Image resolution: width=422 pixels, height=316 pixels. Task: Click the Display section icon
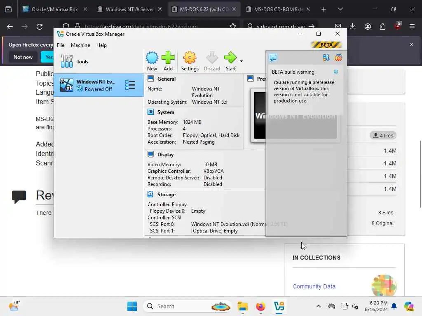click(151, 154)
